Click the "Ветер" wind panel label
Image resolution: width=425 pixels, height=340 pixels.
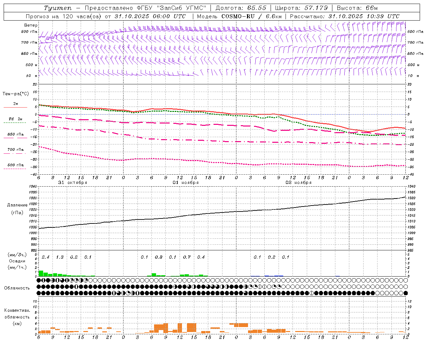pyautogui.click(x=31, y=25)
